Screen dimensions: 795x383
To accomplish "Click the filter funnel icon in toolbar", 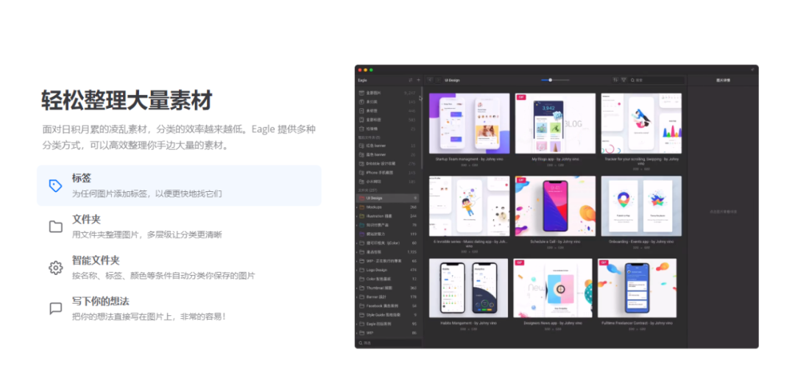I will pyautogui.click(x=623, y=80).
